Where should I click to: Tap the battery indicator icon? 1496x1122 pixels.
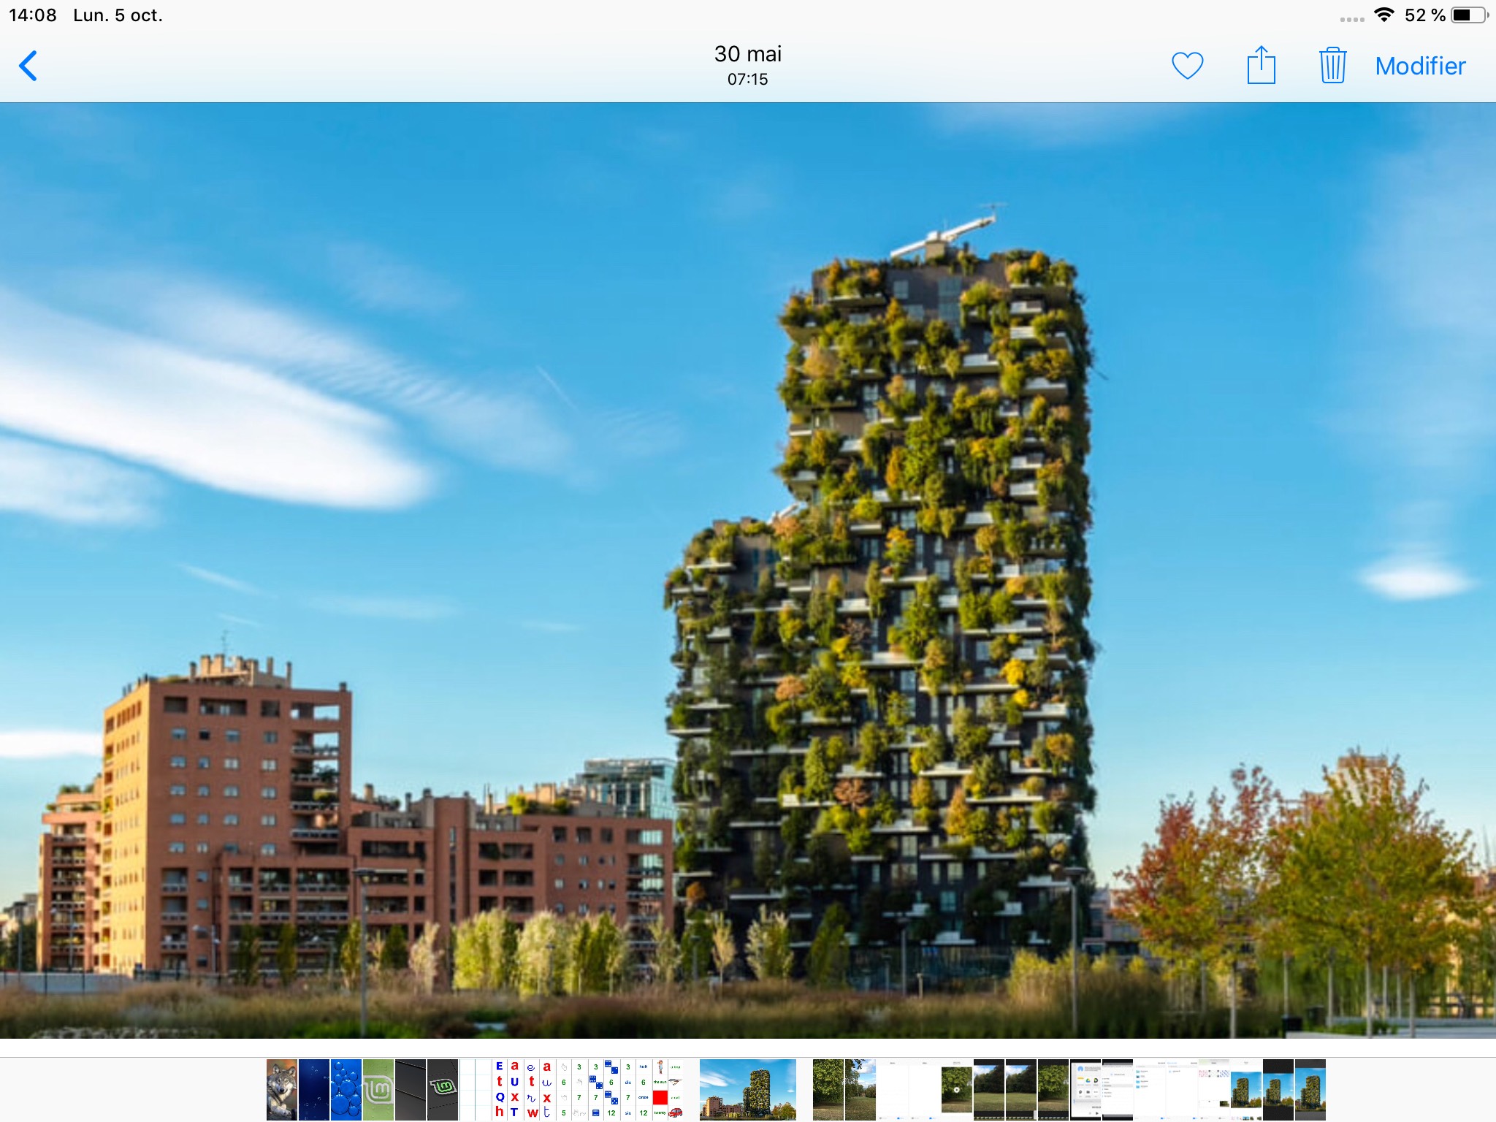pyautogui.click(x=1468, y=15)
